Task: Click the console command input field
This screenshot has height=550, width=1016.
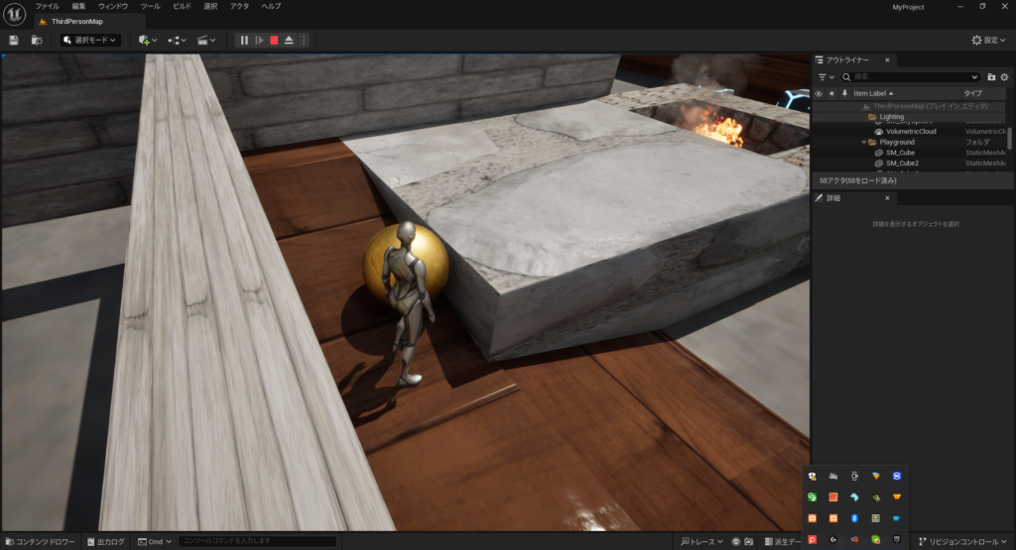Action: 256,542
